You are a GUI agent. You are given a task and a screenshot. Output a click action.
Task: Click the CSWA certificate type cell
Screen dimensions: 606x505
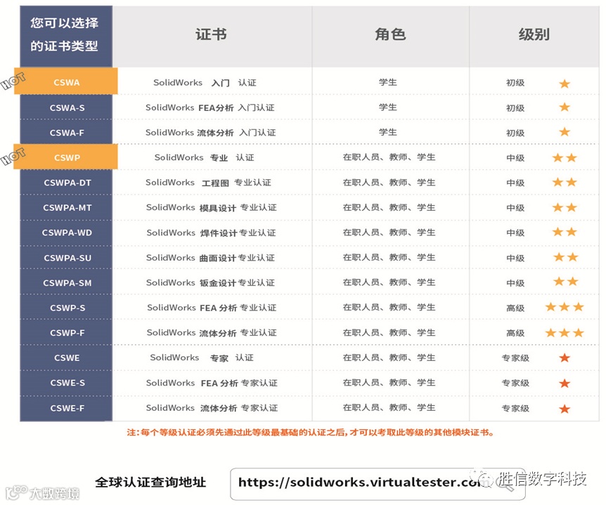tap(65, 81)
